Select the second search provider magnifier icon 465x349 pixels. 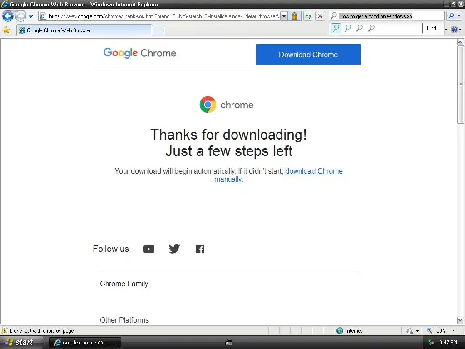point(348,28)
